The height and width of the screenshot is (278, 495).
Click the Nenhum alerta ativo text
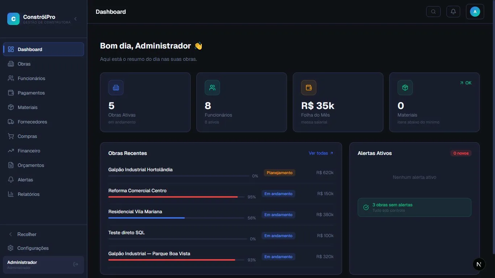(414, 177)
